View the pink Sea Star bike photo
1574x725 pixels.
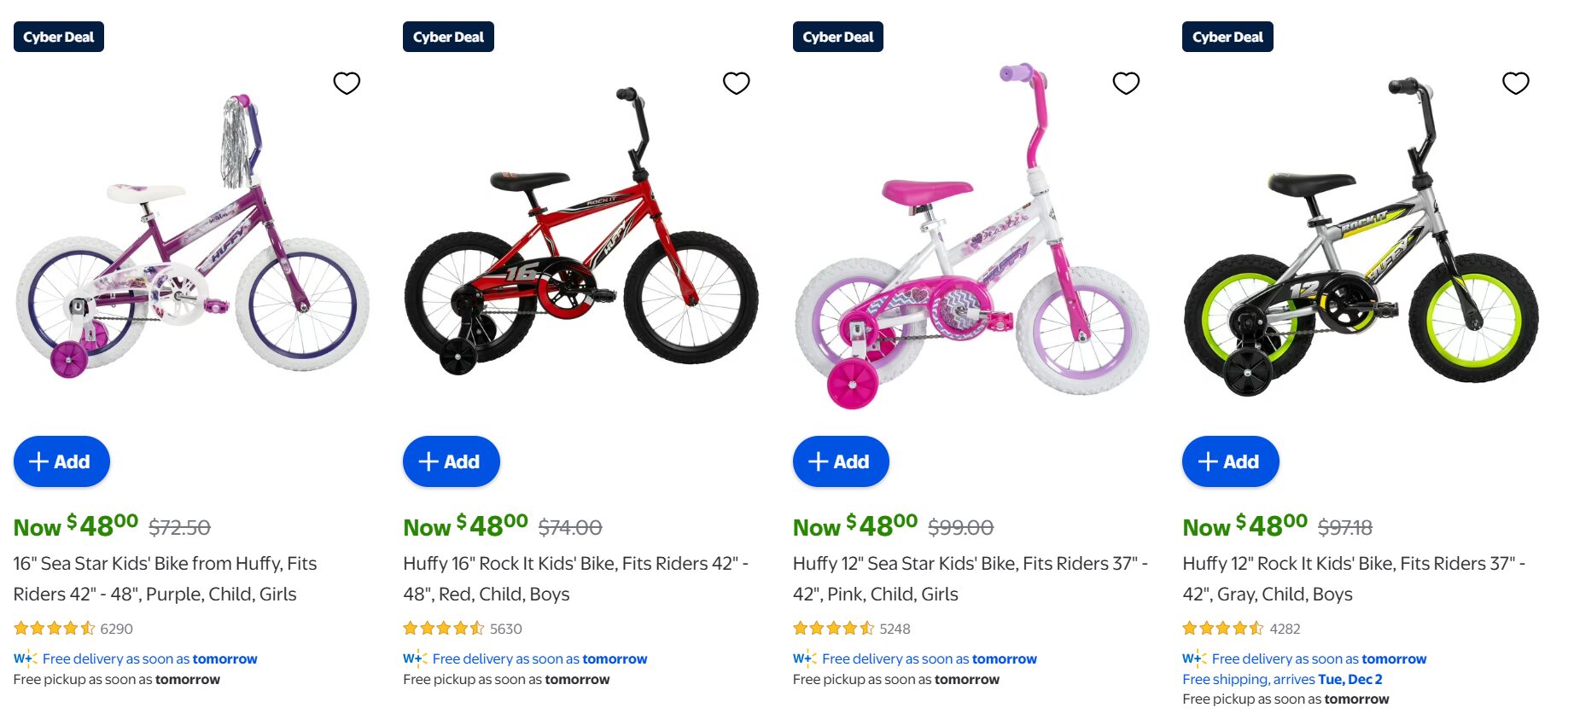coord(971,239)
